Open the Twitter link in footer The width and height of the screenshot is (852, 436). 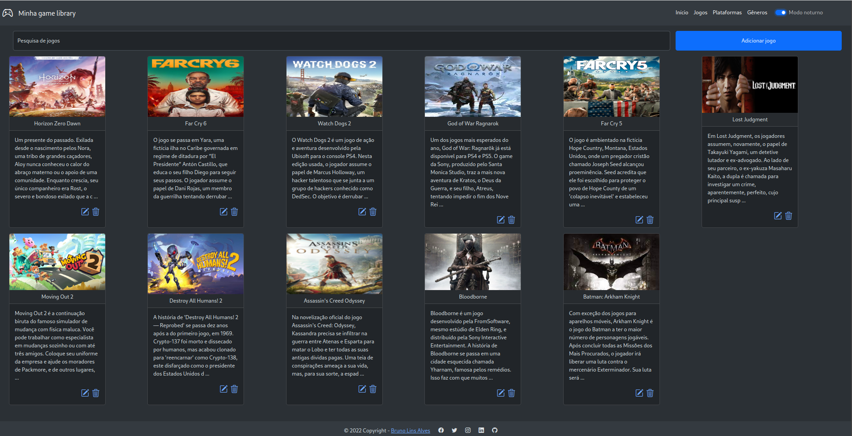pyautogui.click(x=454, y=430)
